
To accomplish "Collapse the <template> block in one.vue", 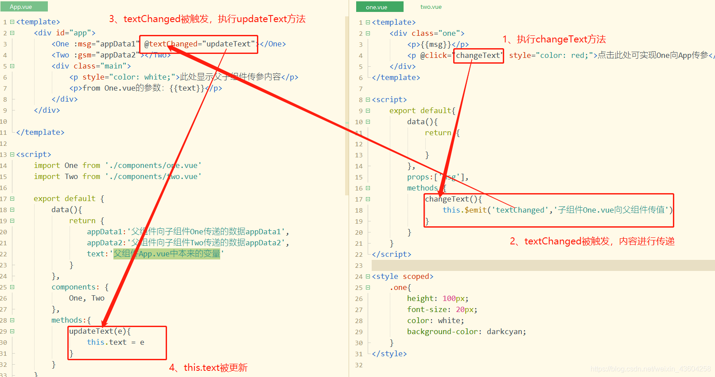I will pos(368,22).
